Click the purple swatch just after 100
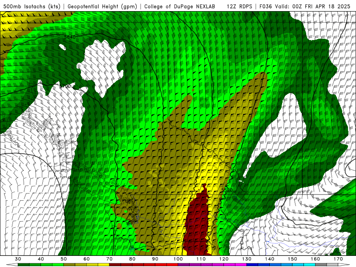 coord(184,265)
